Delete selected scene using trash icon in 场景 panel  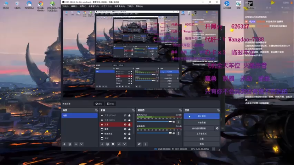70,144
